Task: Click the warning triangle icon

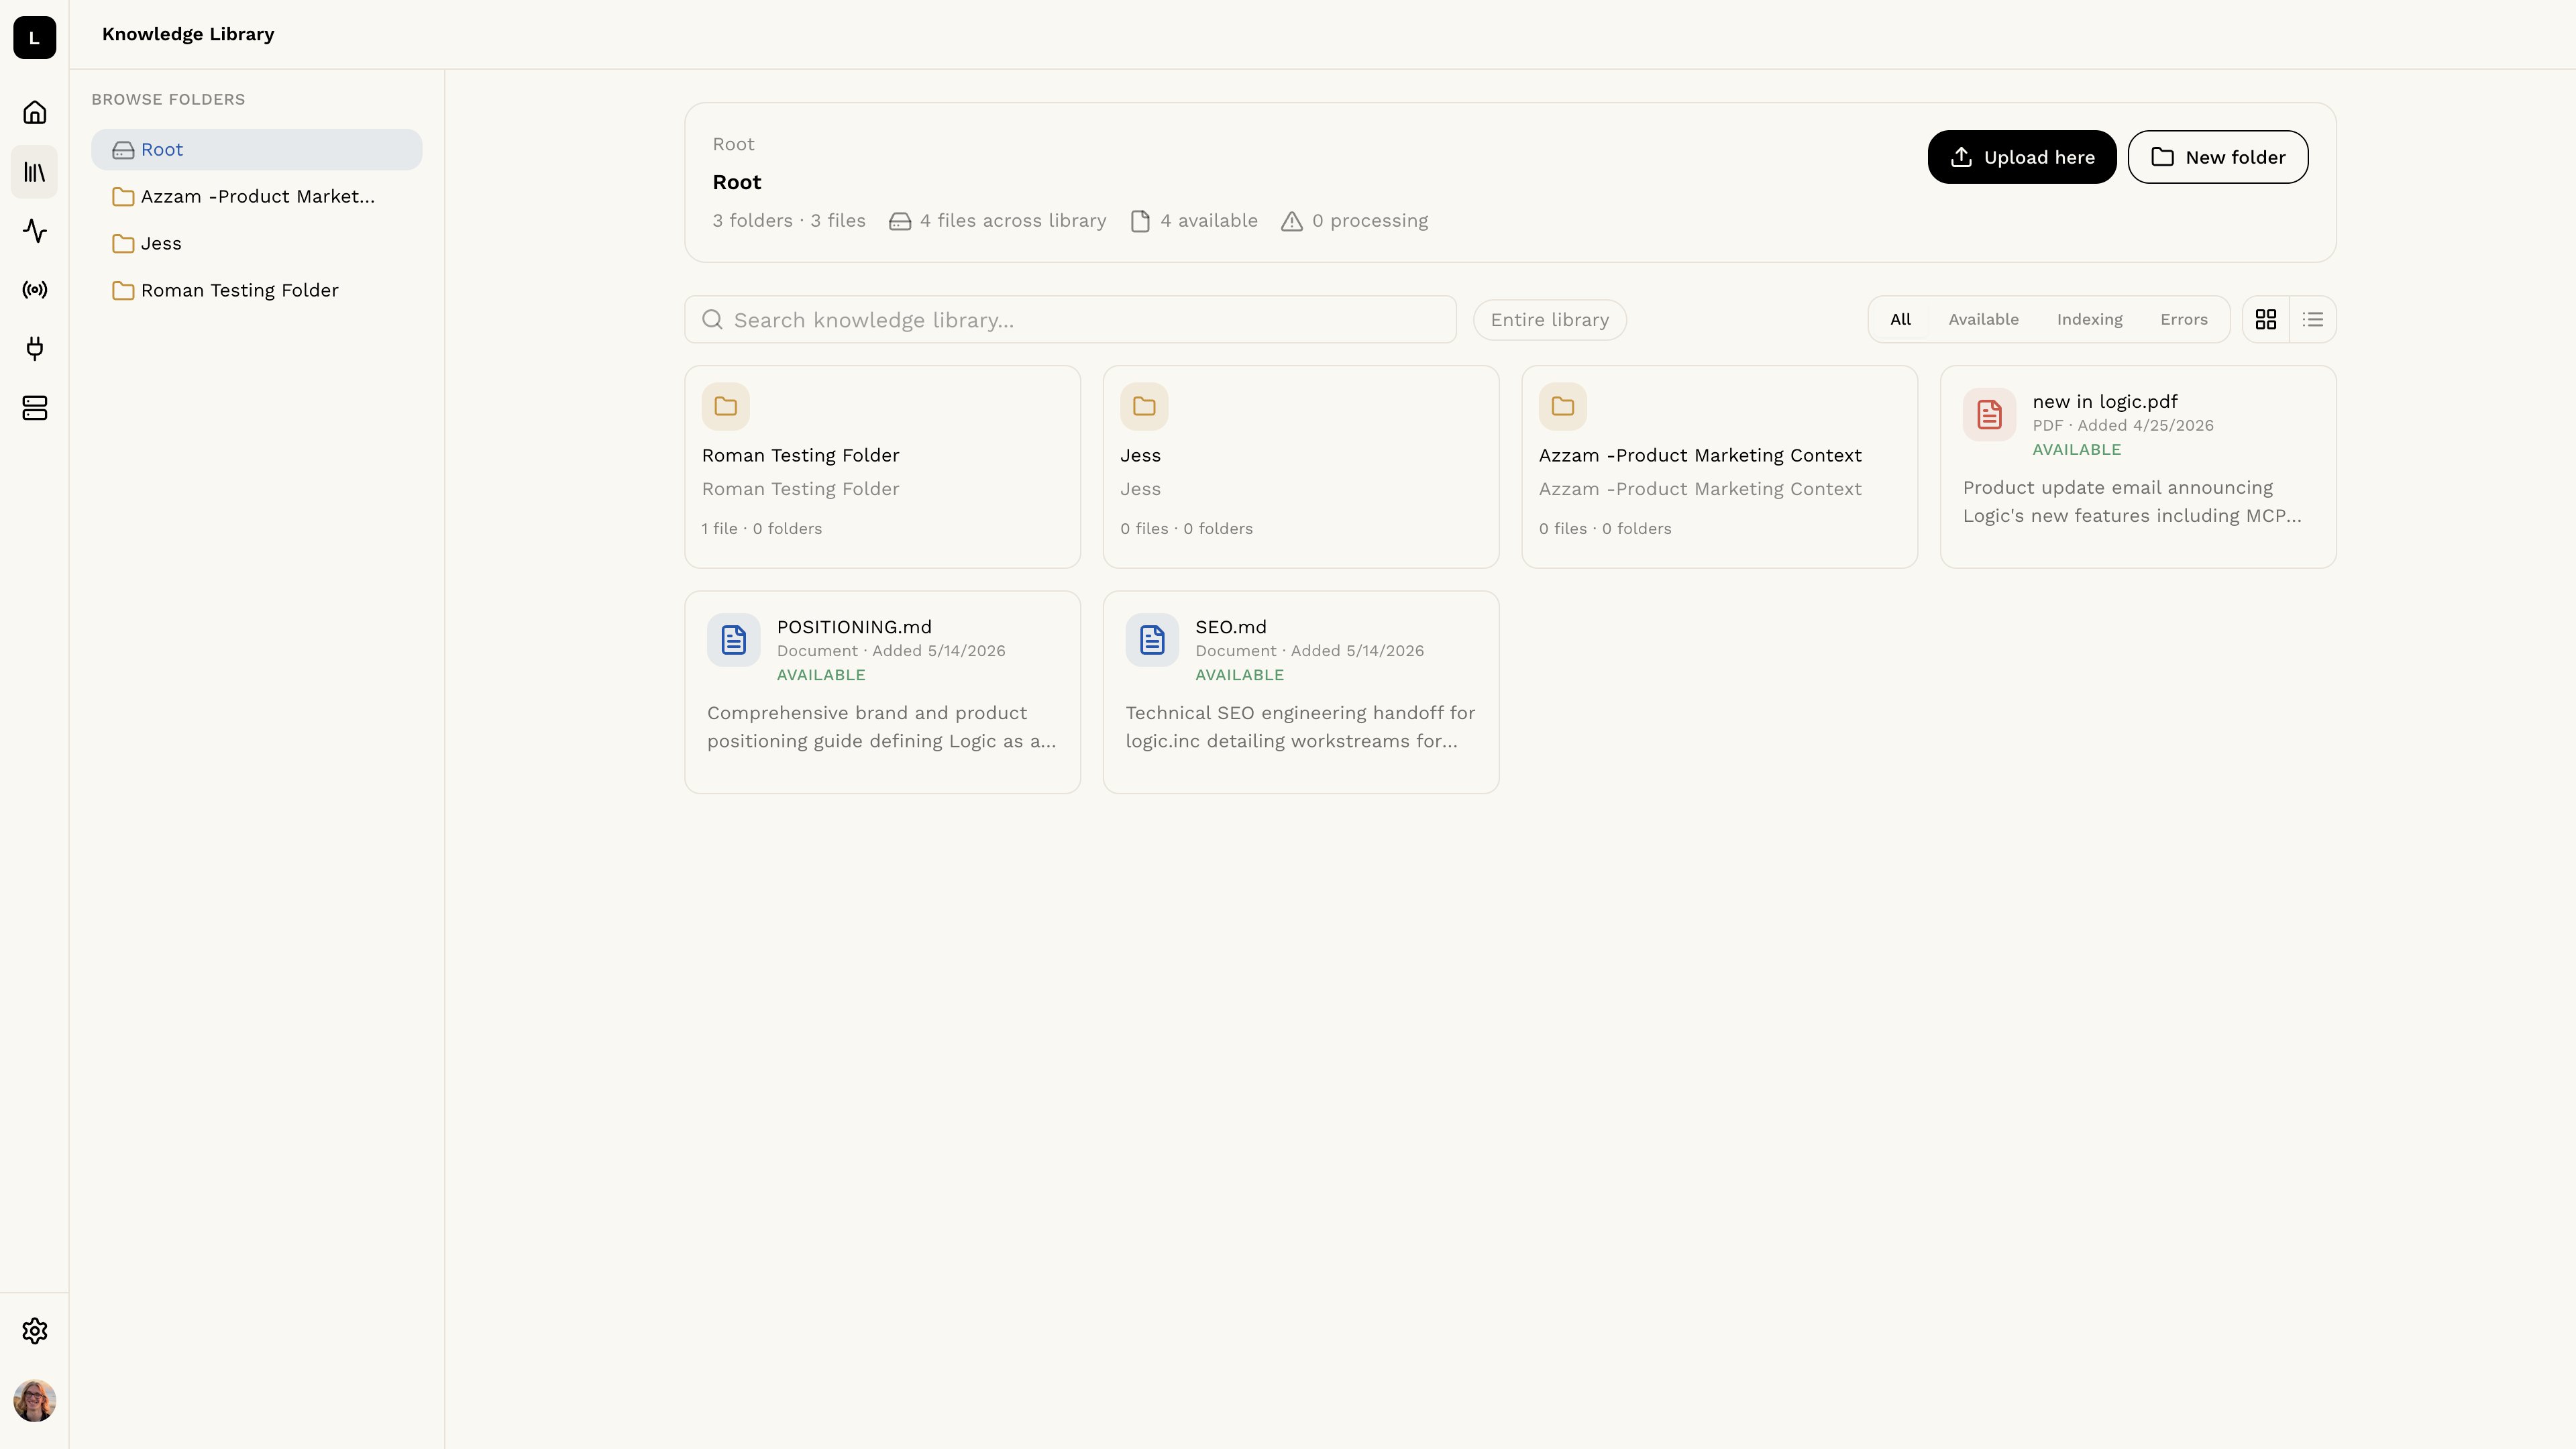Action: pos(1292,222)
